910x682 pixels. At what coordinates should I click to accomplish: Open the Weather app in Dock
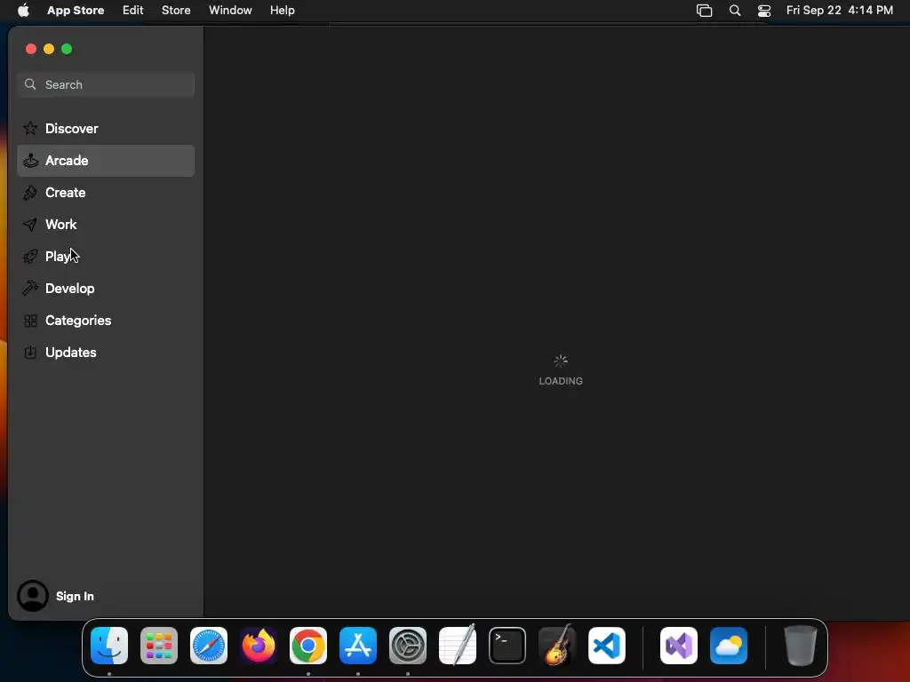729,646
